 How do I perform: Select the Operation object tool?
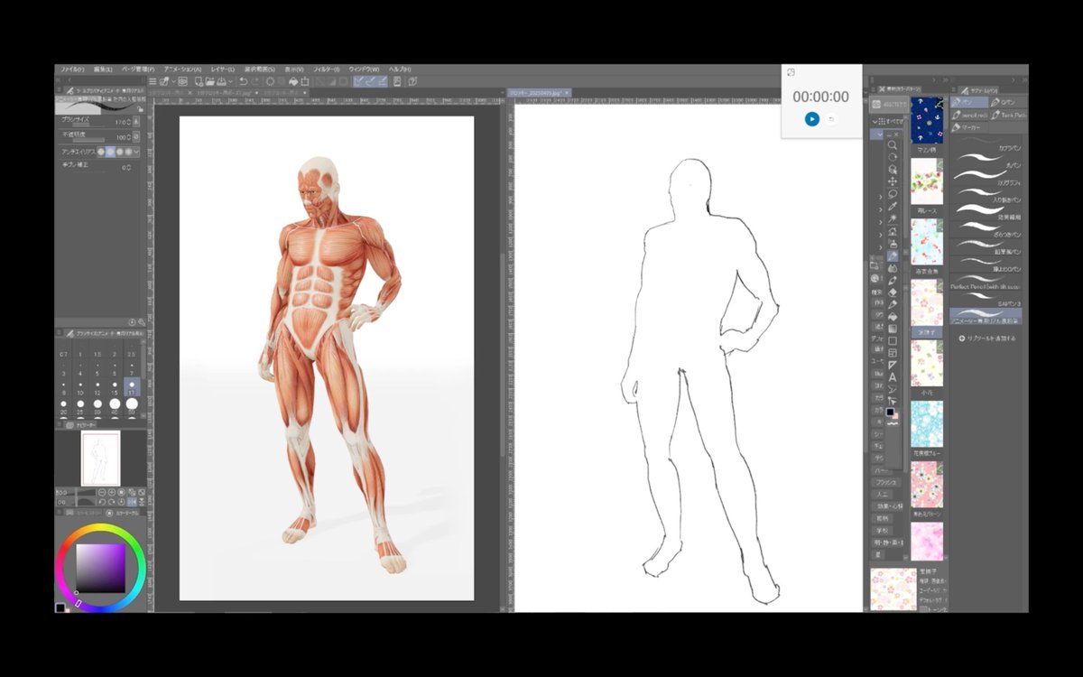893,169
